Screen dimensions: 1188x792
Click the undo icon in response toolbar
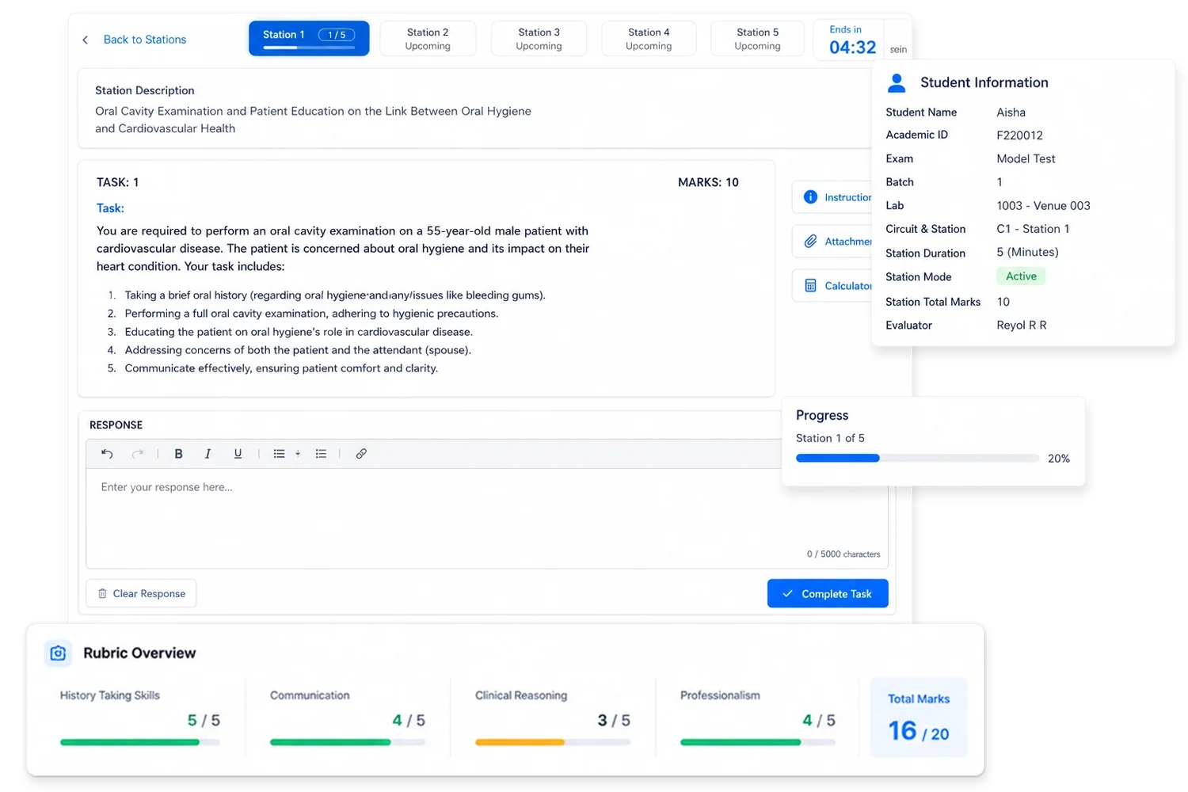pos(107,454)
